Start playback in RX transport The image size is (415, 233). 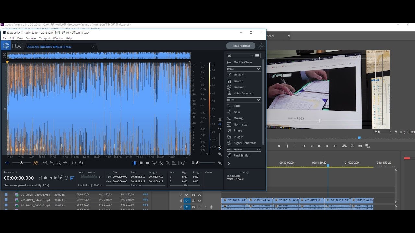coord(55,178)
